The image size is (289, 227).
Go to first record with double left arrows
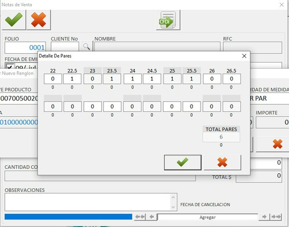click(140, 217)
